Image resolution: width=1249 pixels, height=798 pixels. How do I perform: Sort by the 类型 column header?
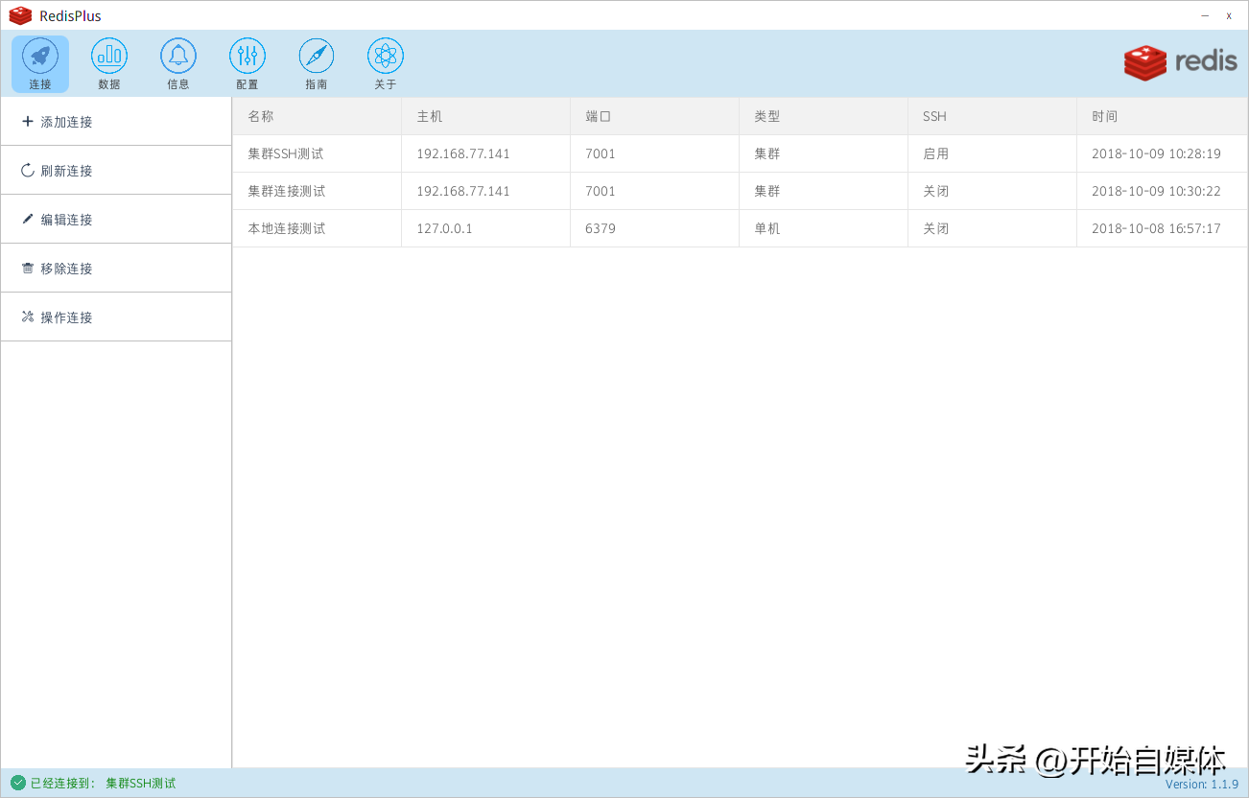point(824,116)
